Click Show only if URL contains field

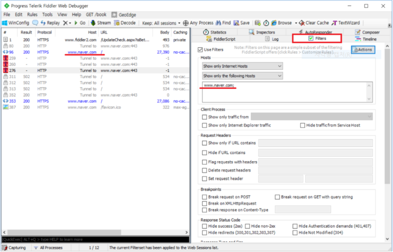pyautogui.click(x=315, y=143)
